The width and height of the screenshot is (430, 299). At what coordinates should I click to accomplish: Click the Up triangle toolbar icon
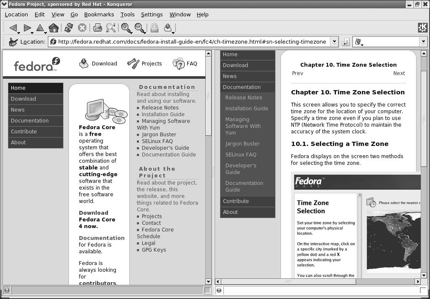coord(40,28)
